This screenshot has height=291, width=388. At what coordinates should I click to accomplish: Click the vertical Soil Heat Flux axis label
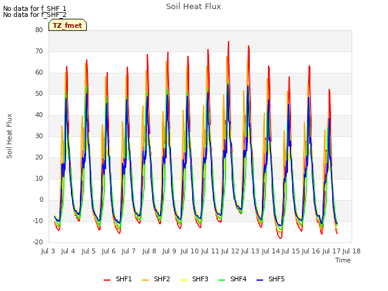9,136
